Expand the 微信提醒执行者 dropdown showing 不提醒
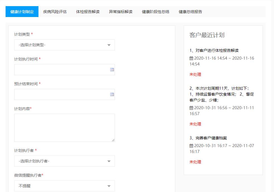 pos(64,186)
